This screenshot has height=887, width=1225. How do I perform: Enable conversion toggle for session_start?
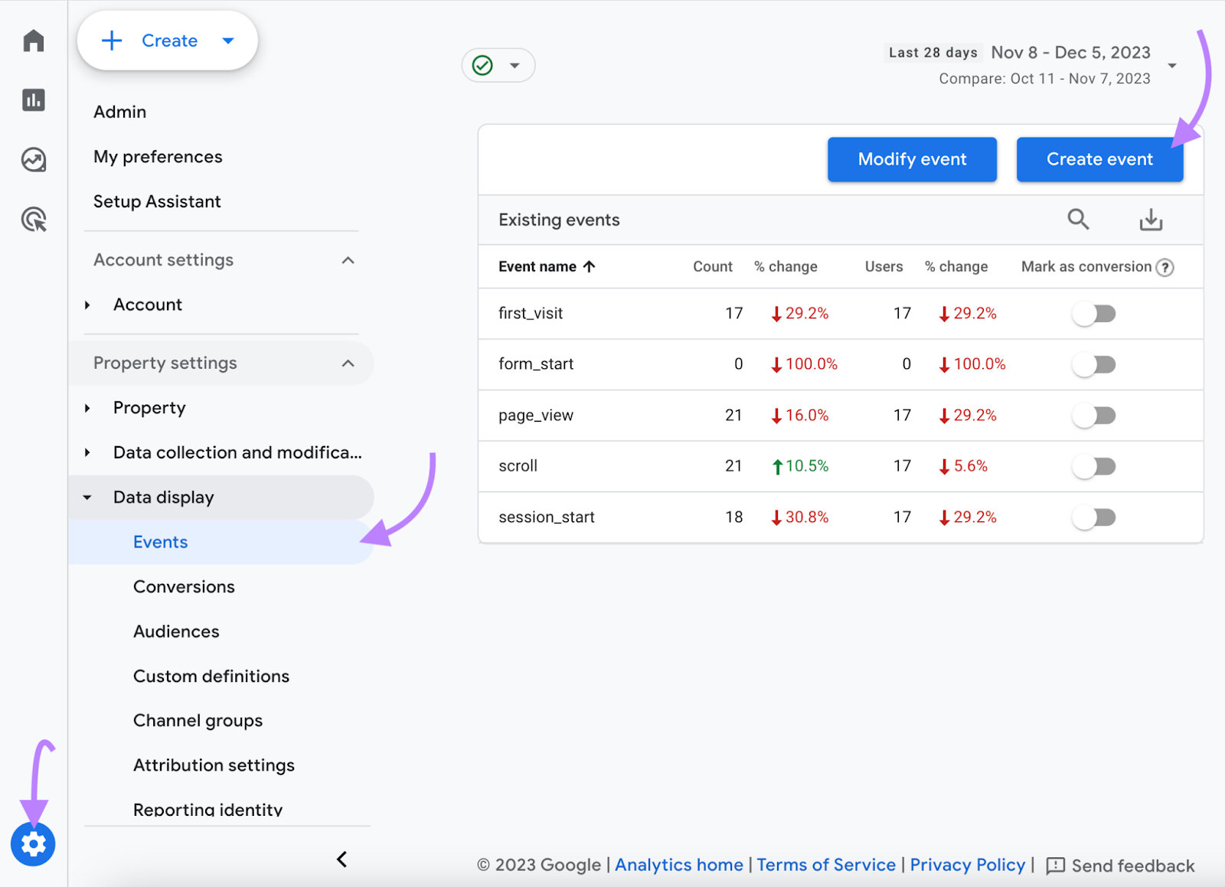pos(1094,518)
